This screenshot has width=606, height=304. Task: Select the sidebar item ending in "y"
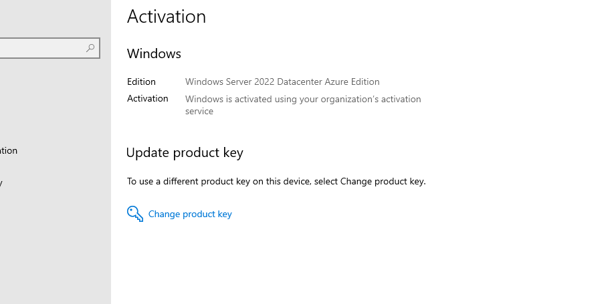pos(1,182)
